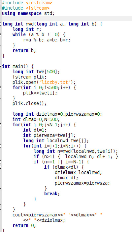Click the cout<<pierwszamax output line
Viewport: 132px width, 232px height.
pos(57,215)
